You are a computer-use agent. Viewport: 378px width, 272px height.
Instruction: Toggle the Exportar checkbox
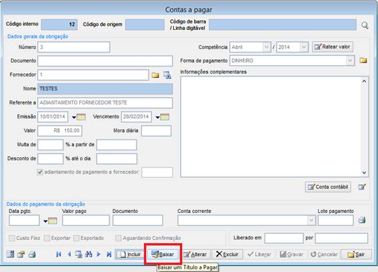pyautogui.click(x=47, y=238)
